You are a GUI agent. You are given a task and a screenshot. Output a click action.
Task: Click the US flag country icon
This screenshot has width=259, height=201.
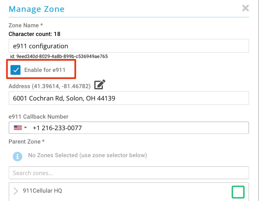point(18,128)
